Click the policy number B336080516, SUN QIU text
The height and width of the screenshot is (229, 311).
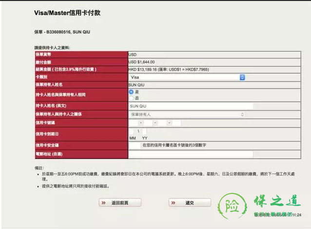click(x=68, y=32)
